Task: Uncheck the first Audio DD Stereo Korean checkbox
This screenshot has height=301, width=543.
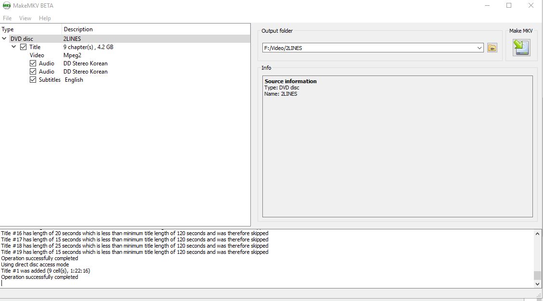Action: pos(33,63)
